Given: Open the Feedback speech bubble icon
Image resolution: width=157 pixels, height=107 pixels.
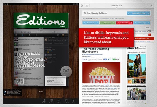Looking at the screenshot, I should click(x=66, y=101).
